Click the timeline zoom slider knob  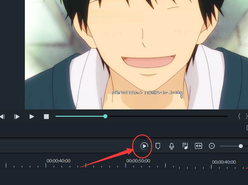pos(241,146)
